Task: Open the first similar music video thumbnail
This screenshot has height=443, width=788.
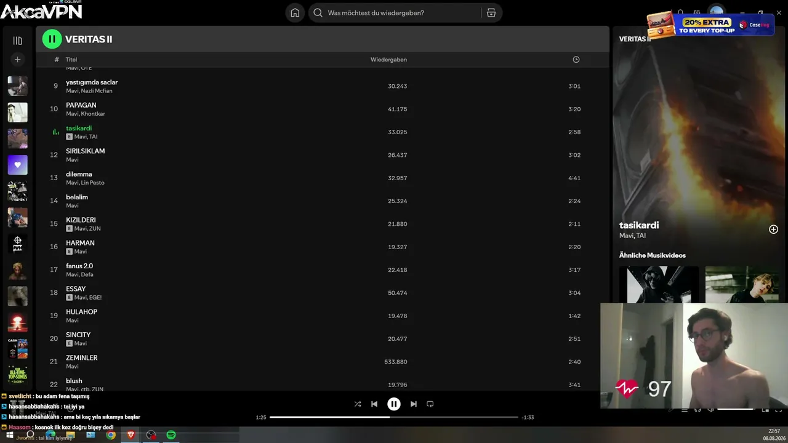Action: pyautogui.click(x=659, y=284)
